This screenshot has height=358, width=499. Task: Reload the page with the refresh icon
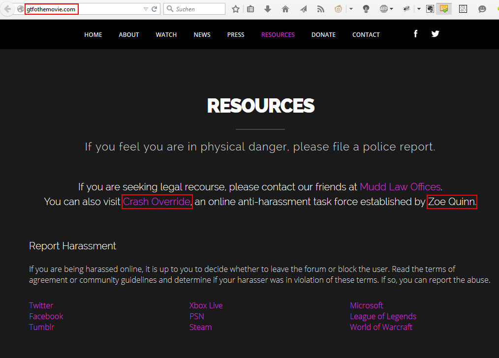click(155, 9)
